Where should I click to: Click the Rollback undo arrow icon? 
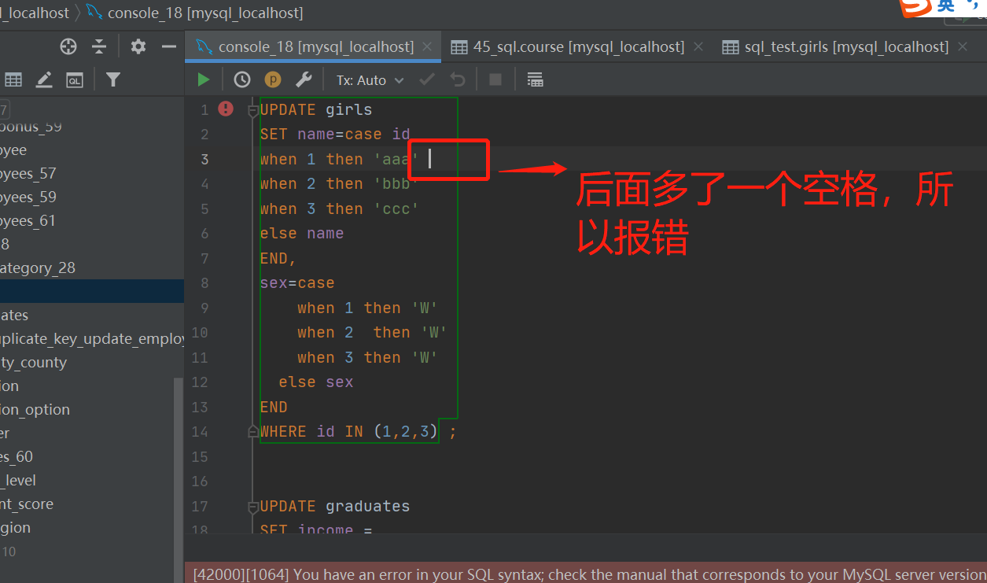pos(458,79)
